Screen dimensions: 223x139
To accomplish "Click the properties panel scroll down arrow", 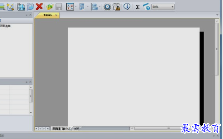I will coord(31,112).
